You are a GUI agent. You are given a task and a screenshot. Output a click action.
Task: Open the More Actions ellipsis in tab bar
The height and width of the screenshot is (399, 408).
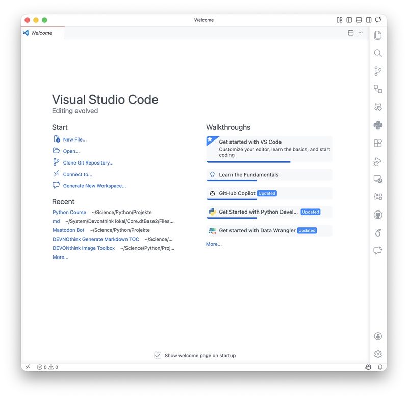[x=361, y=33]
